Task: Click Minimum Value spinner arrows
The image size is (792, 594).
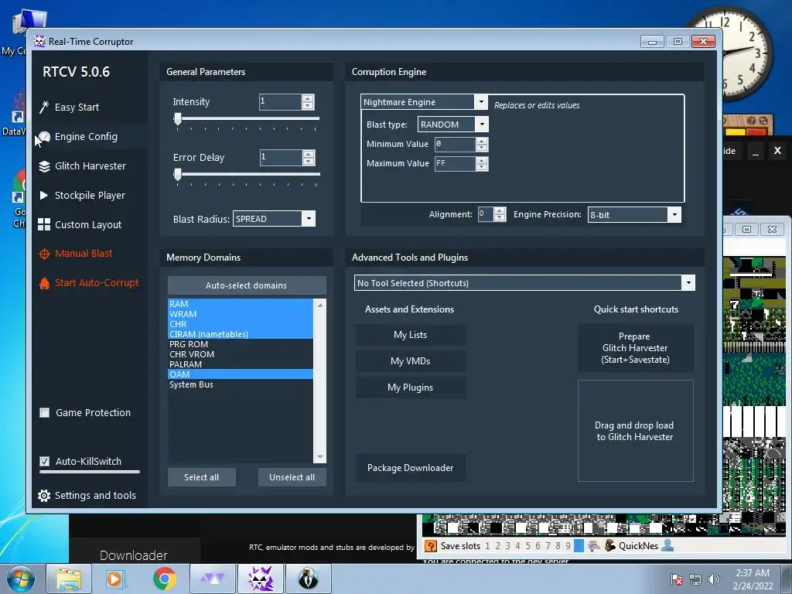Action: (482, 145)
